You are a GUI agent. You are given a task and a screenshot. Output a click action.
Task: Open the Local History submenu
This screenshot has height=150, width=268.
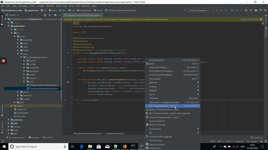point(173,129)
